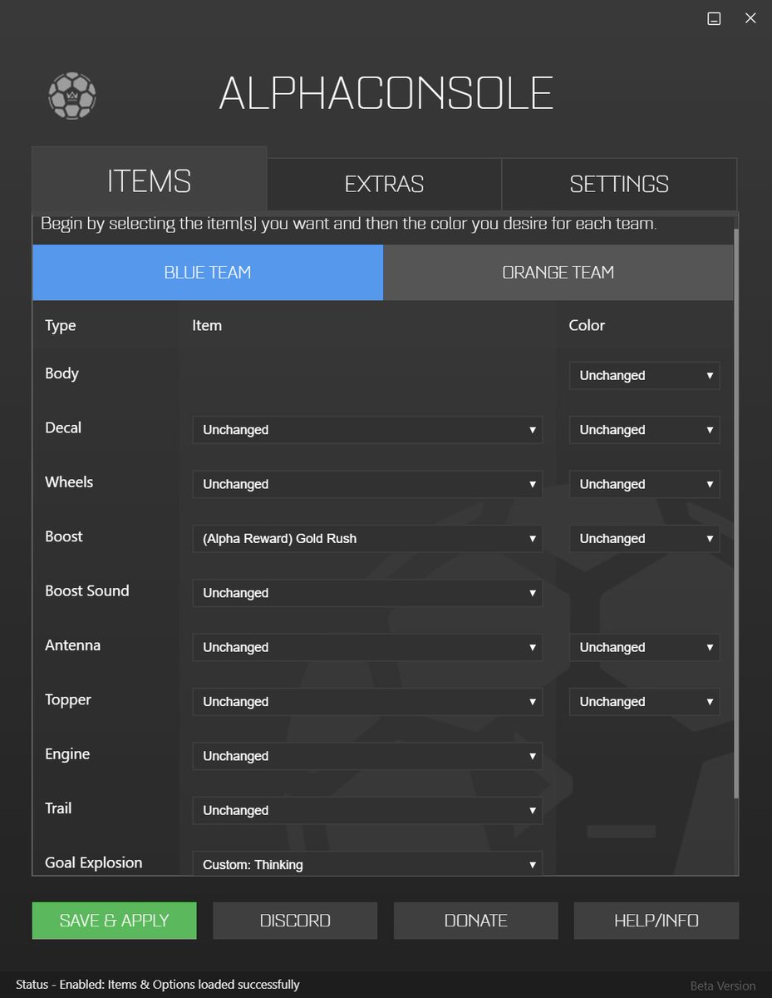Open the Engine sound dropdown
Screen dimensions: 772x998
pos(366,756)
